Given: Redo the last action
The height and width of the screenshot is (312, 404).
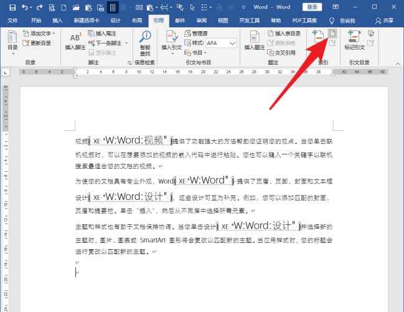Looking at the screenshot, I should pyautogui.click(x=39, y=7).
